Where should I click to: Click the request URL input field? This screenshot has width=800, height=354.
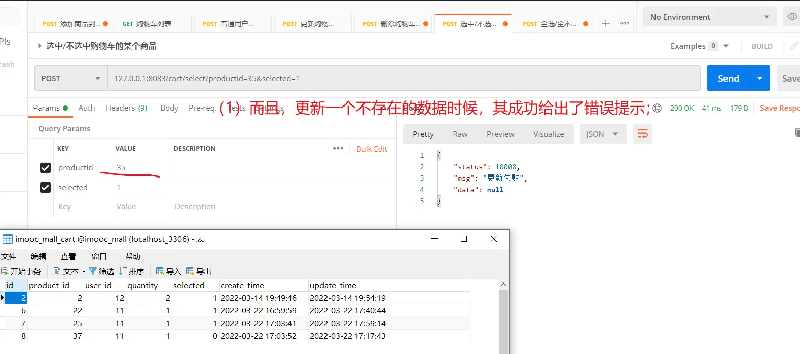[403, 79]
